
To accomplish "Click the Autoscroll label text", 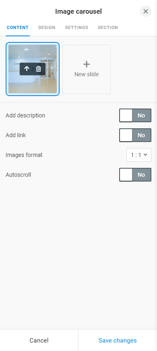I will coord(18,175).
